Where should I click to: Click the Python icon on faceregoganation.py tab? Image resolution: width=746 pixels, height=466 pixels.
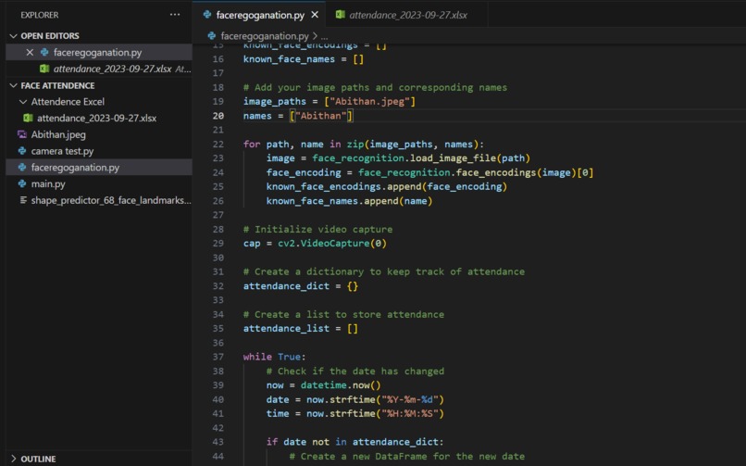[207, 15]
